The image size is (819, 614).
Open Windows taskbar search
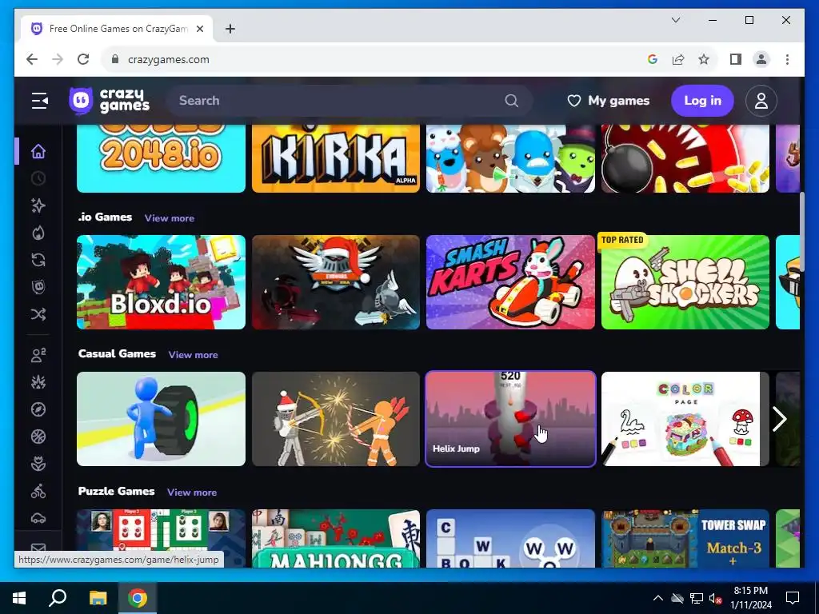click(x=58, y=598)
